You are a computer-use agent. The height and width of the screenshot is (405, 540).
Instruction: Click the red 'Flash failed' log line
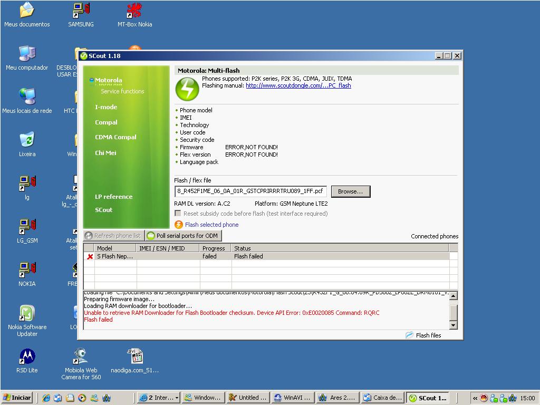pyautogui.click(x=98, y=320)
